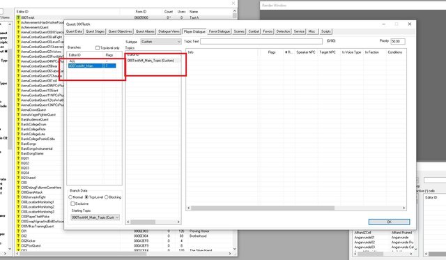Click the yellow question-mark icon beside BardSongs
This screenshot has height=260, width=446.
click(18, 144)
